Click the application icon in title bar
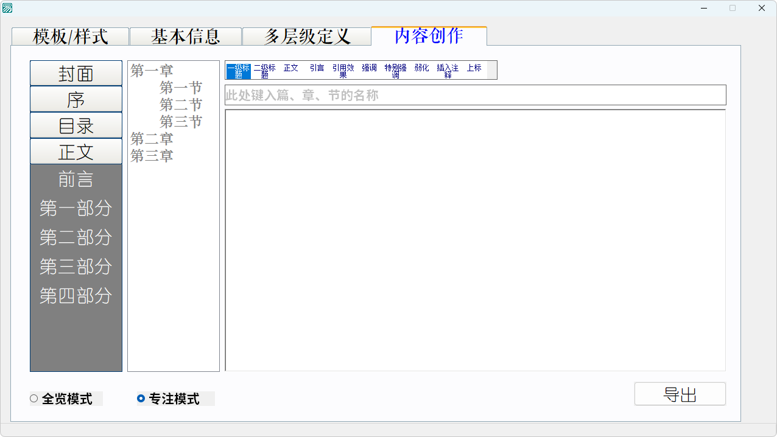Viewport: 777px width, 437px height. coord(8,8)
